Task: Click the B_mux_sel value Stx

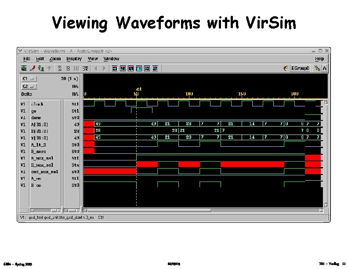Action: click(76, 165)
